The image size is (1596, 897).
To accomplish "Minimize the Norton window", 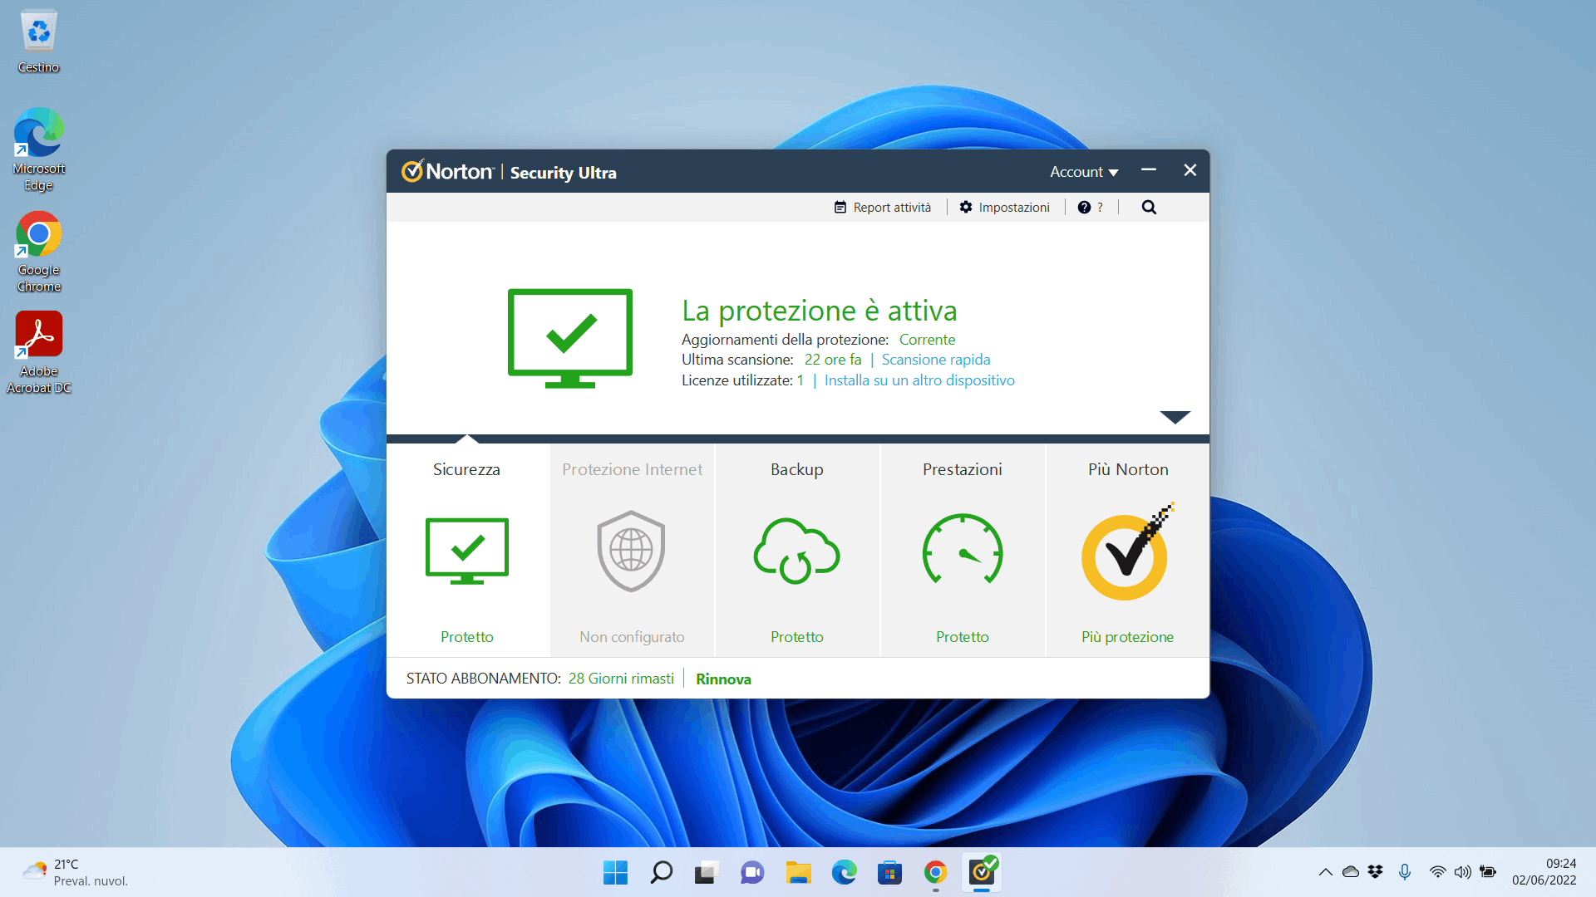I will click(x=1149, y=170).
